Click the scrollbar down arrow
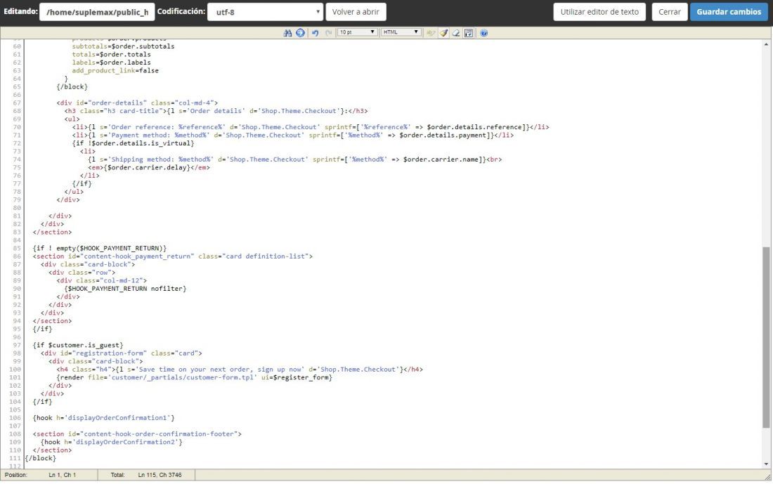The image size is (773, 484). (766, 464)
